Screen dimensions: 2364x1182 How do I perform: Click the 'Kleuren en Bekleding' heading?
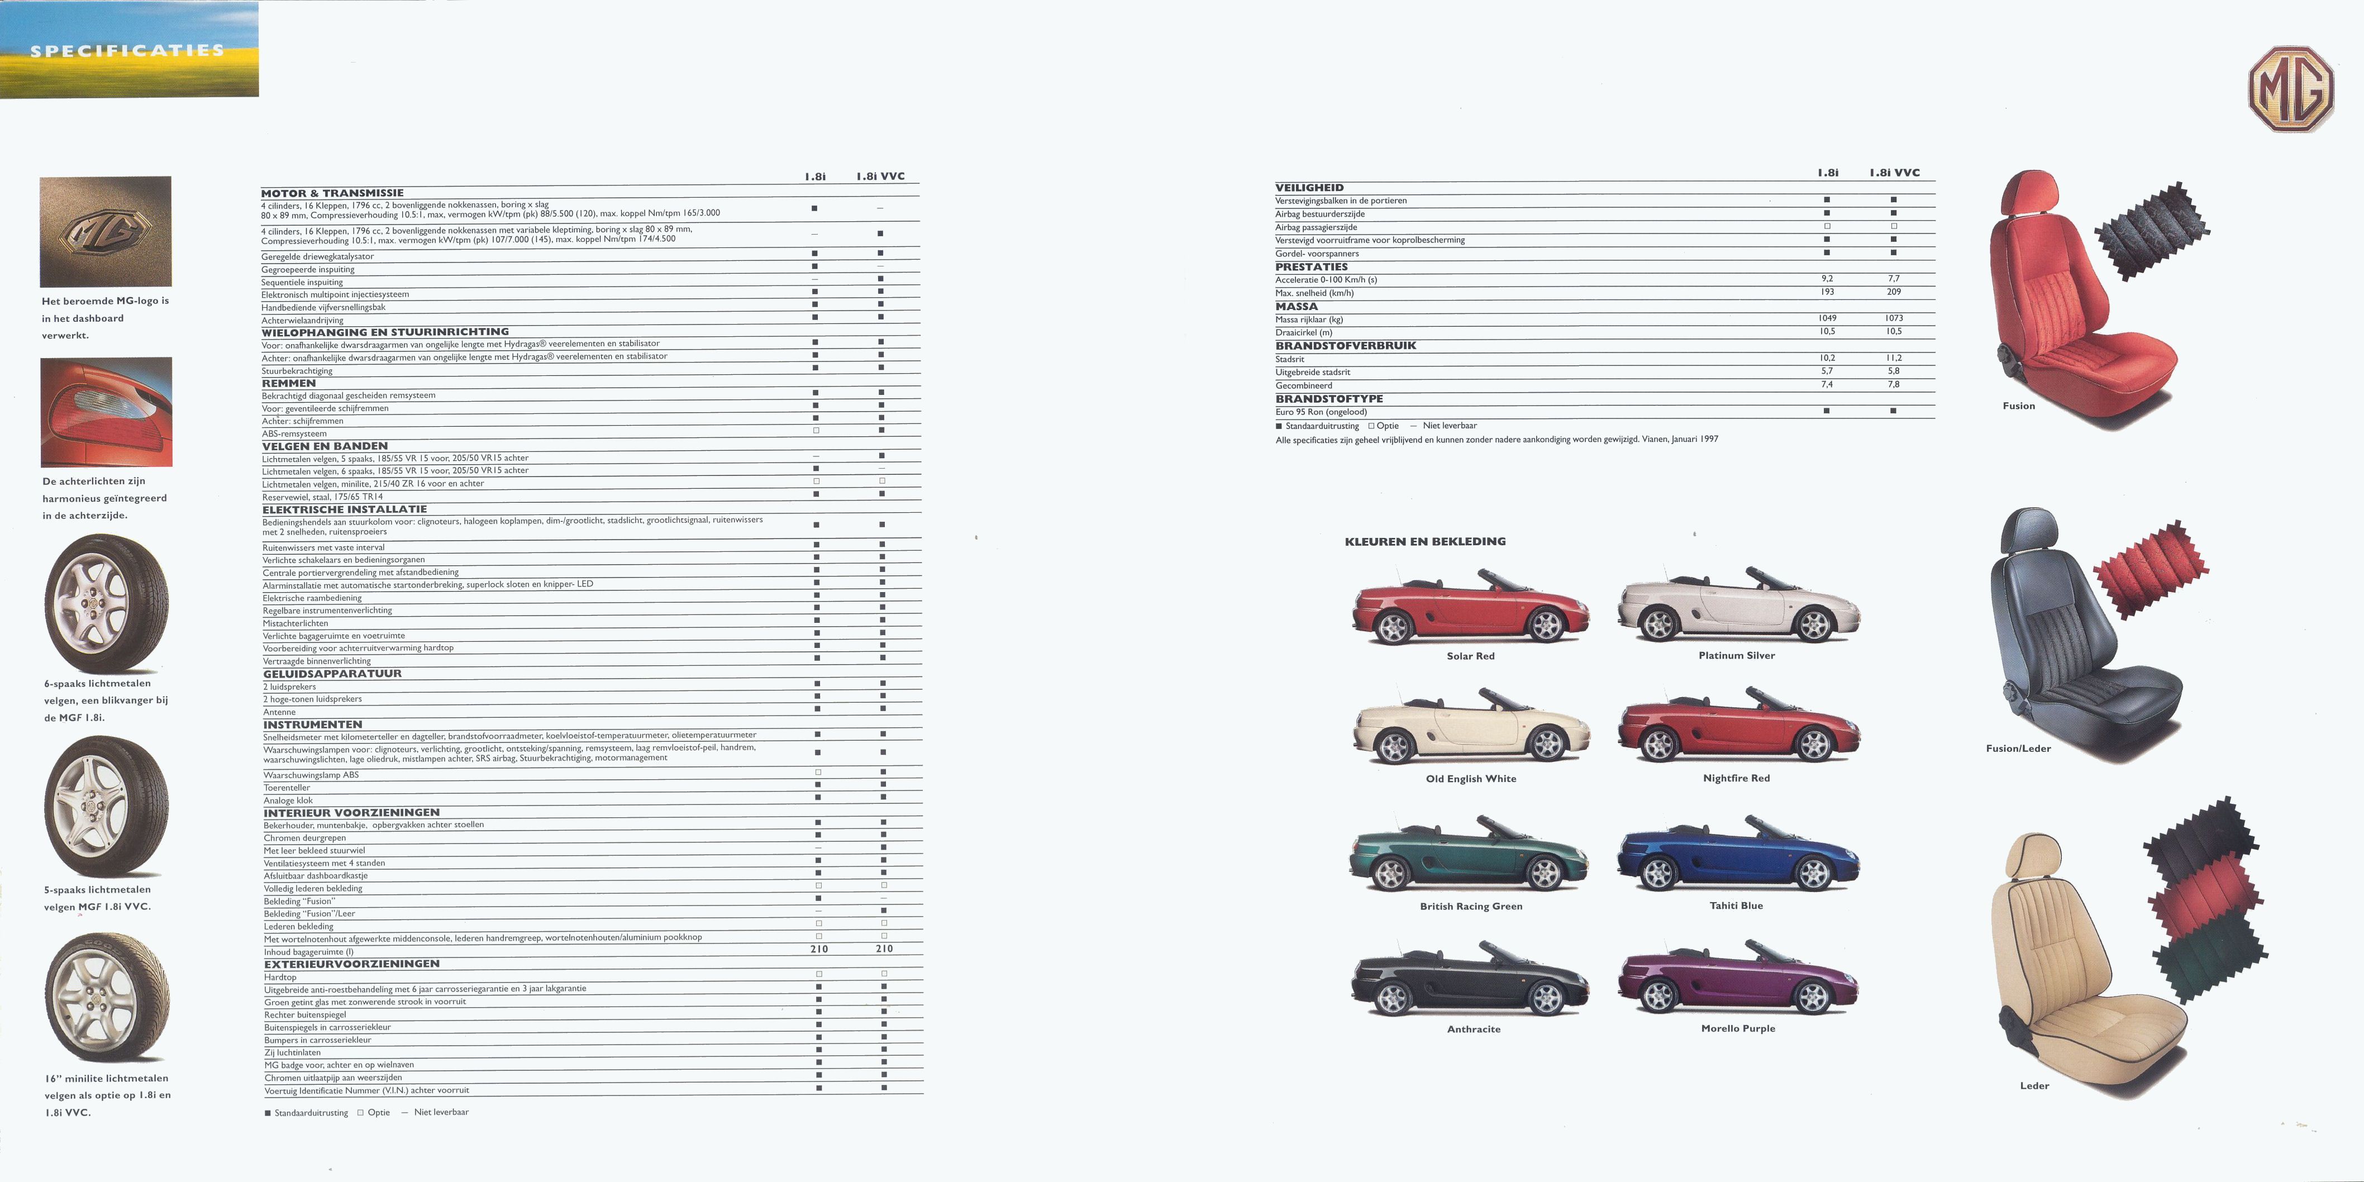coord(1425,541)
